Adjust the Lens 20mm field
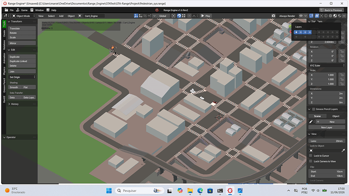This screenshot has width=349, height=196. [x=327, y=141]
